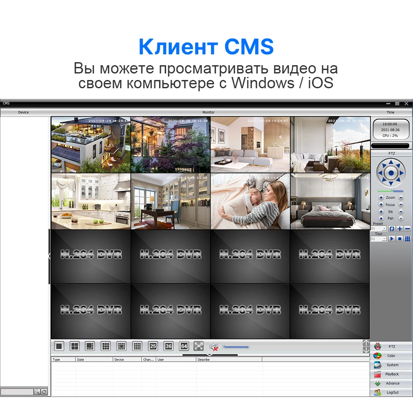
Task: Move PTZ camera up-left diagonally
Action: point(384,166)
